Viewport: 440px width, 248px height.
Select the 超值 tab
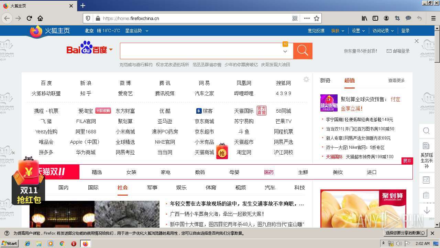pos(349,80)
